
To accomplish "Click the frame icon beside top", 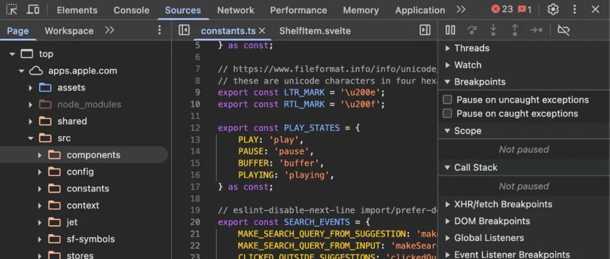I will tap(27, 54).
